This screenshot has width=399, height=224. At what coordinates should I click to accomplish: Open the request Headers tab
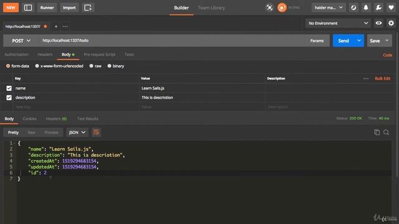[45, 55]
